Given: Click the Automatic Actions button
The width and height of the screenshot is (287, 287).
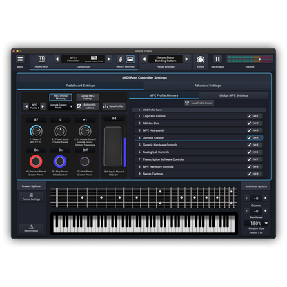Looking at the screenshot, I should click(88, 106).
